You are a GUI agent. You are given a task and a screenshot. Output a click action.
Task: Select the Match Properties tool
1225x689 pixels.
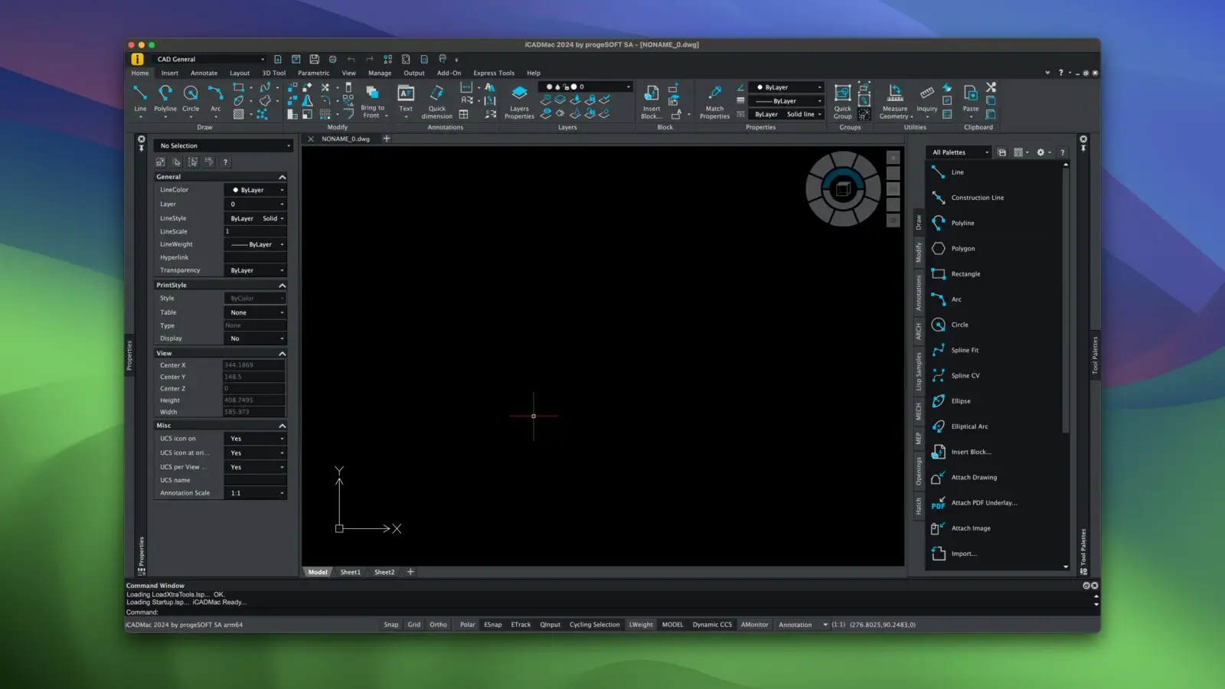pos(714,94)
